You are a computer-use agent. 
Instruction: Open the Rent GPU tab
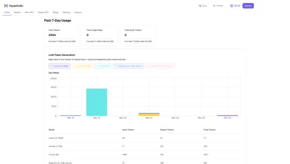pos(29,12)
